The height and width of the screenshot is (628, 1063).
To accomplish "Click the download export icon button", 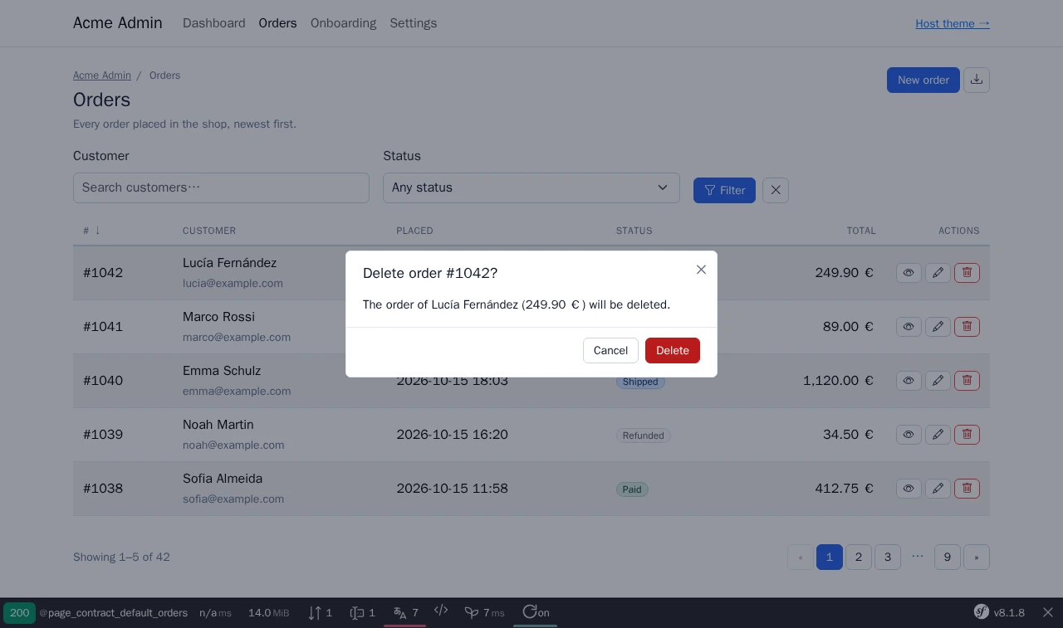I will tap(977, 80).
